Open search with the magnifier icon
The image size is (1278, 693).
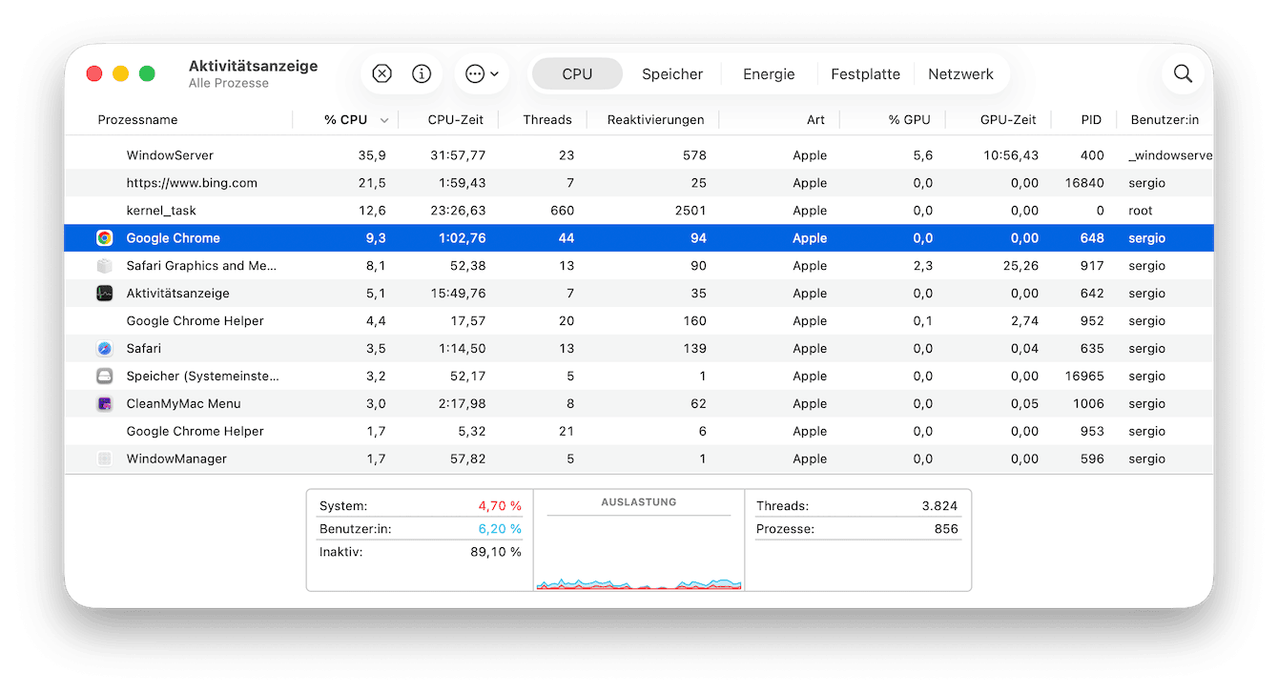[1183, 73]
